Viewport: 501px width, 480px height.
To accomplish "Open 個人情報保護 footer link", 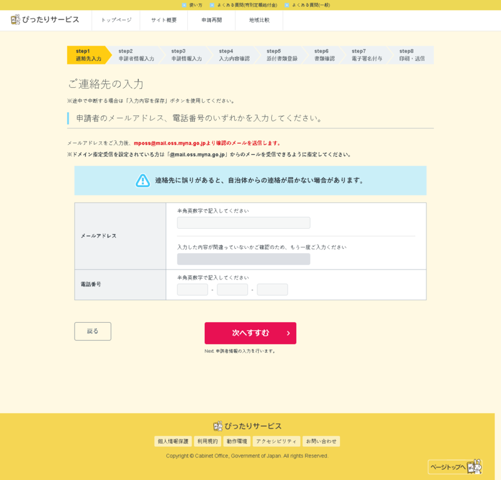I will point(173,441).
